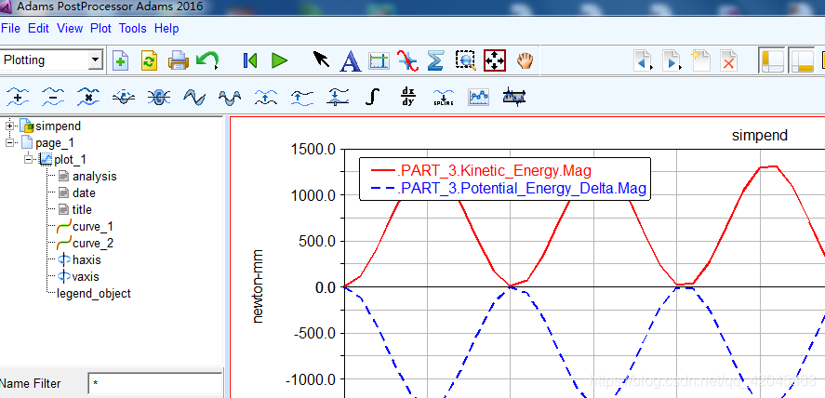Collapse the page_1 tree node

tap(10, 142)
